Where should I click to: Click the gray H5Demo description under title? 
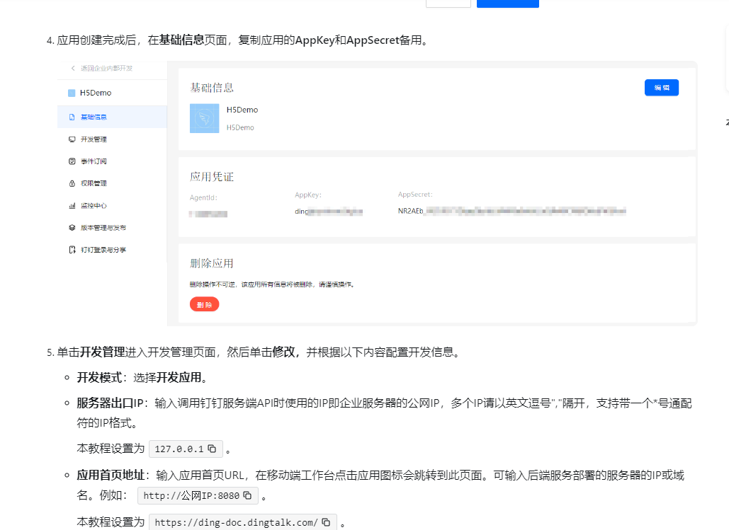click(x=240, y=127)
